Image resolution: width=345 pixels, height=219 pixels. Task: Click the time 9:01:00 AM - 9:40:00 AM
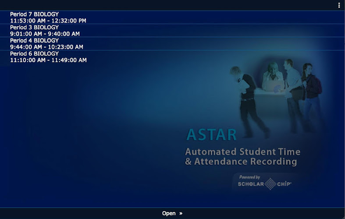[45, 34]
